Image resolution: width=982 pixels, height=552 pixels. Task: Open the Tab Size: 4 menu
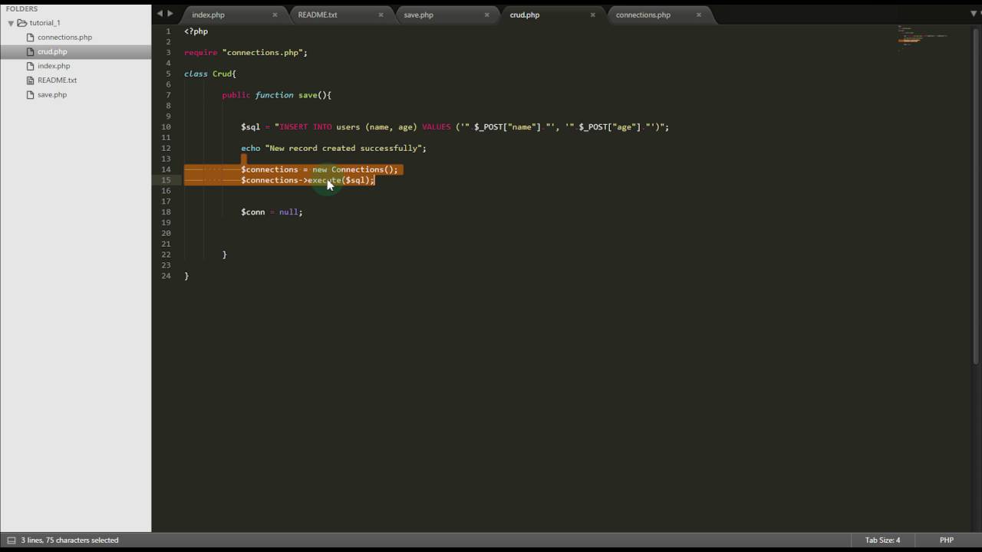pyautogui.click(x=882, y=540)
